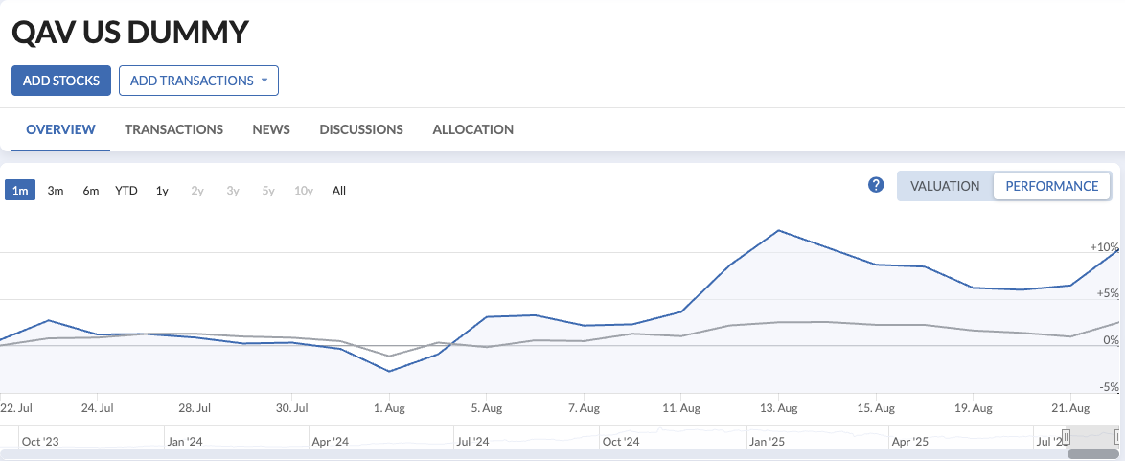The image size is (1125, 461).
Task: Open the chart help question mark icon
Action: (x=875, y=185)
